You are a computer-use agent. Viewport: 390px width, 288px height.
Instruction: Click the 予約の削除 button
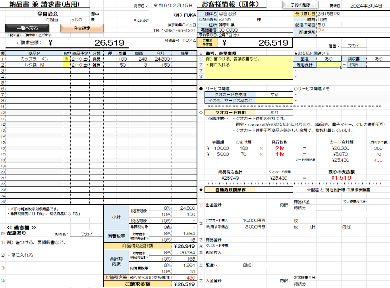tap(300, 5)
